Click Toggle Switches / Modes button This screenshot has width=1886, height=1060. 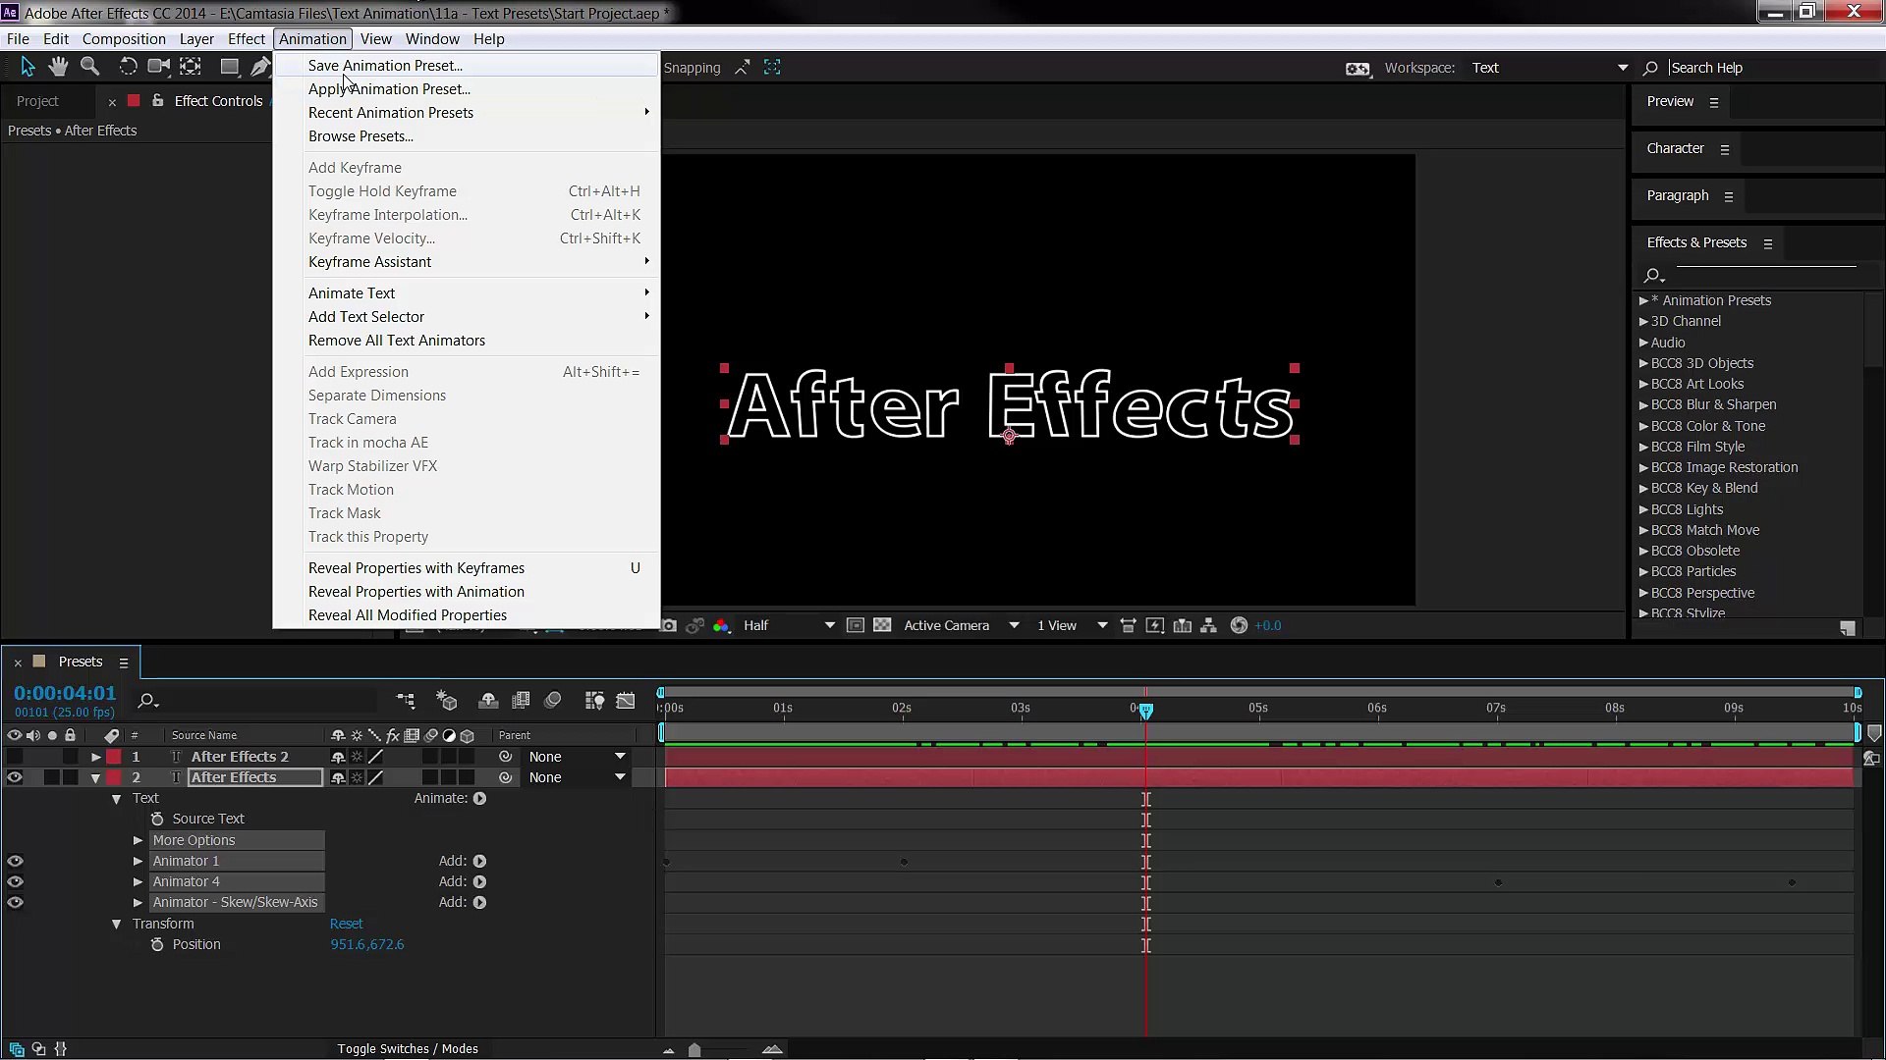pos(408,1048)
